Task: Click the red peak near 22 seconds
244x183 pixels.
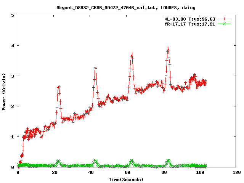Action: pyautogui.click(x=59, y=87)
